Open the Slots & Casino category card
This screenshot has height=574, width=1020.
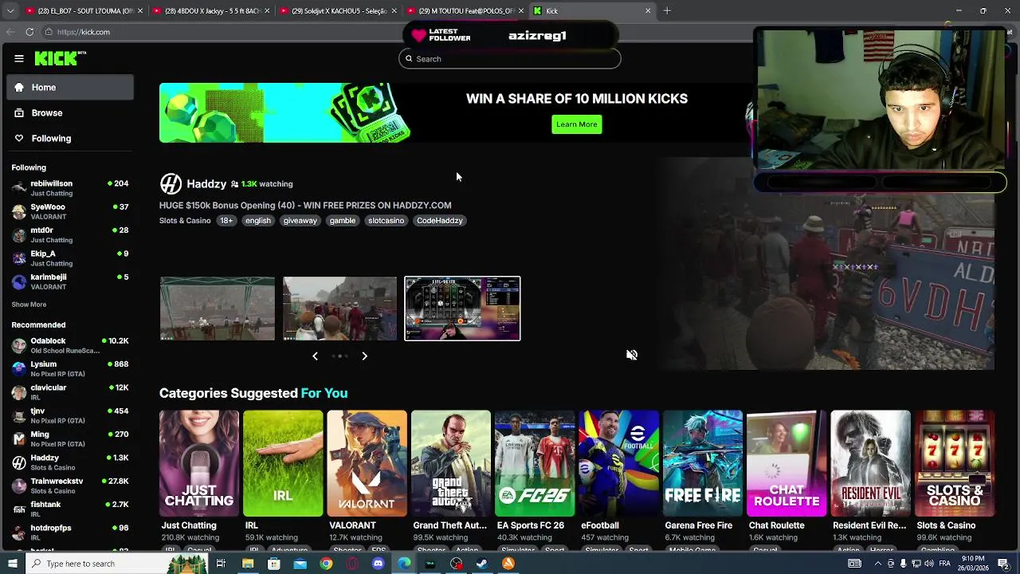coord(955,464)
